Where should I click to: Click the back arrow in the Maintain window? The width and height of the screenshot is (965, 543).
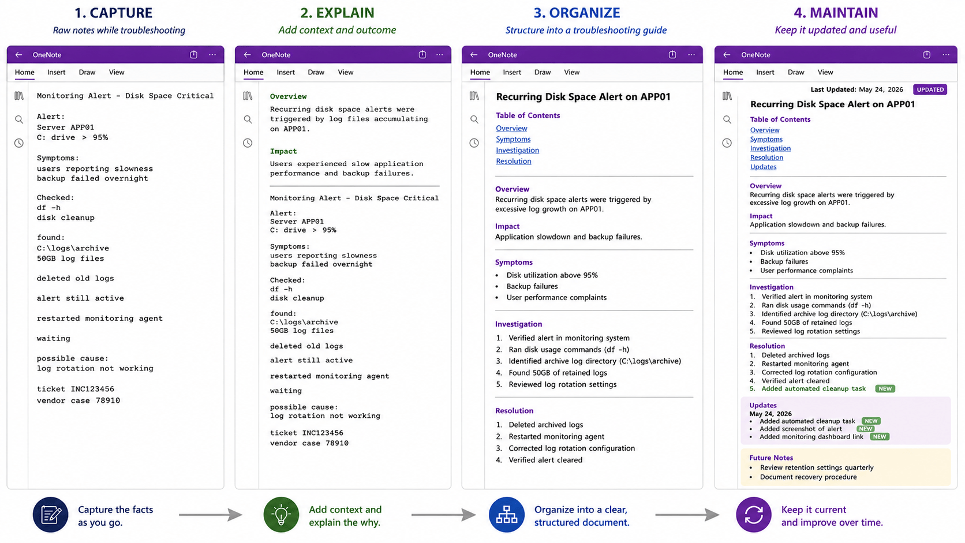(x=727, y=55)
